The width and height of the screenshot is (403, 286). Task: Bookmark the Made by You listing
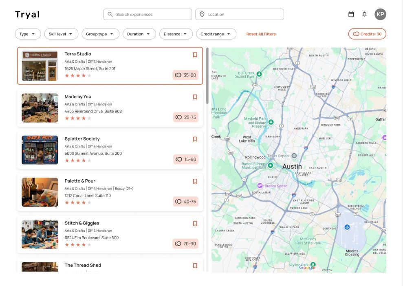click(195, 97)
